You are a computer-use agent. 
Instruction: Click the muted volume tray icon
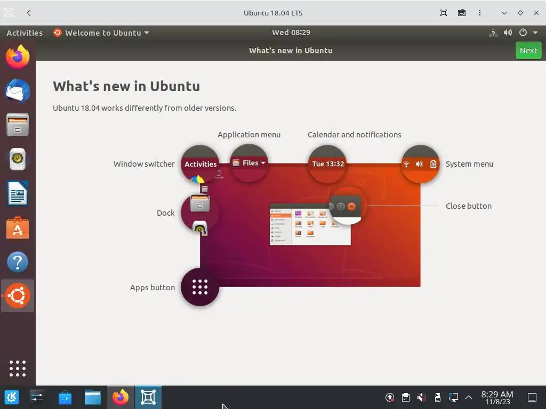[x=422, y=397]
